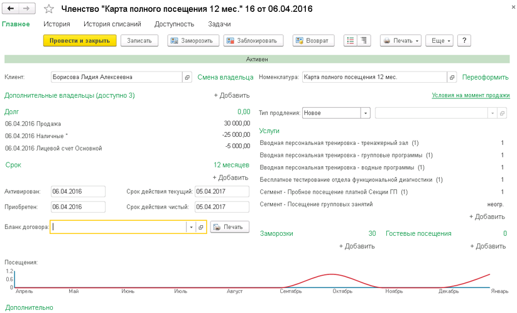Open the Условия на момент продажи link

[471, 95]
